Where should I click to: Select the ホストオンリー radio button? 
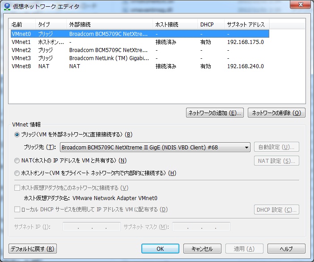(17, 173)
